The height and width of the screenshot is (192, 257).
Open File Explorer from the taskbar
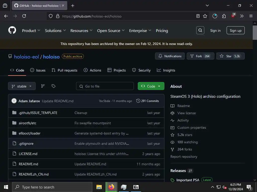pos(99,187)
